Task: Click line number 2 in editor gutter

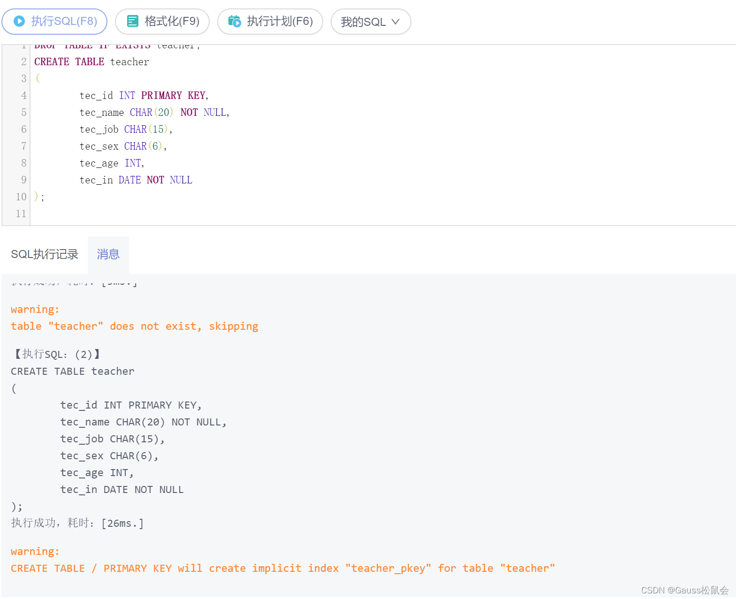Action: (23, 62)
